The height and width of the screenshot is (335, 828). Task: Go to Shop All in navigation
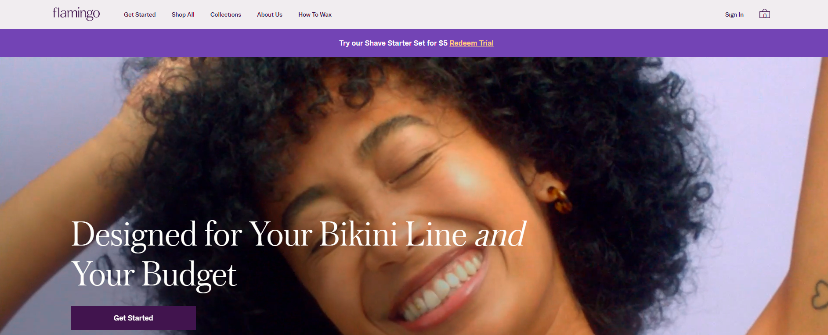(183, 14)
